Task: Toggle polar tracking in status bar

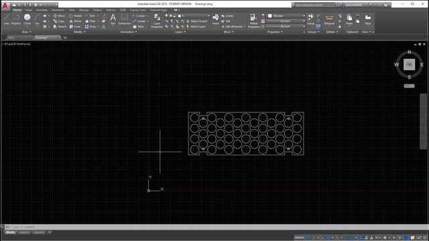Action: coord(328,238)
